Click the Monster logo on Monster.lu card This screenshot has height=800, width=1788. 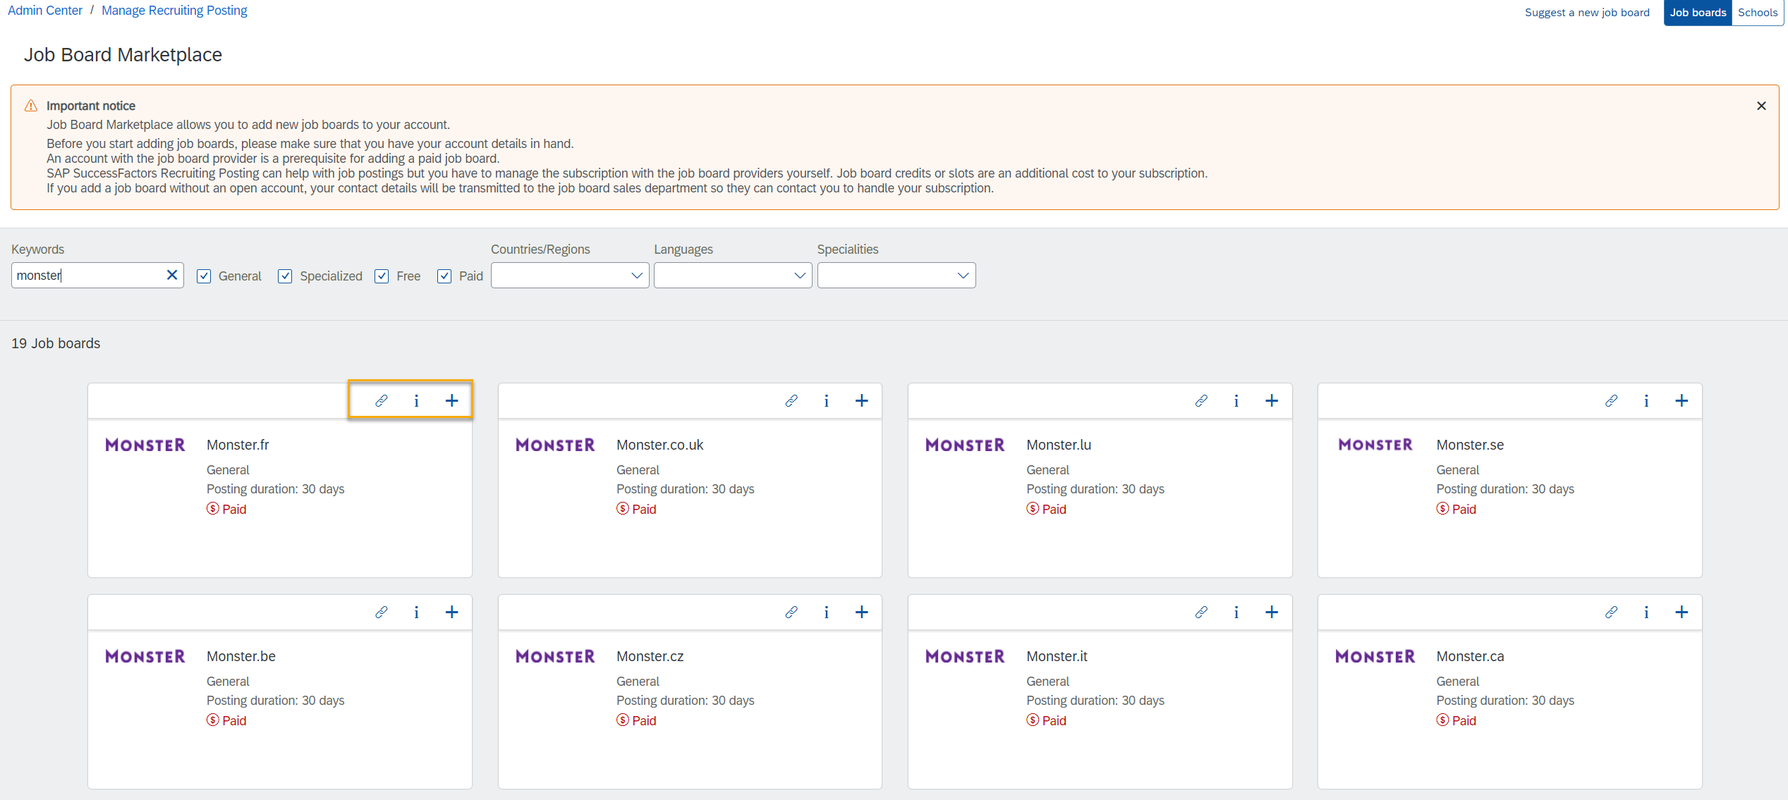click(x=965, y=445)
